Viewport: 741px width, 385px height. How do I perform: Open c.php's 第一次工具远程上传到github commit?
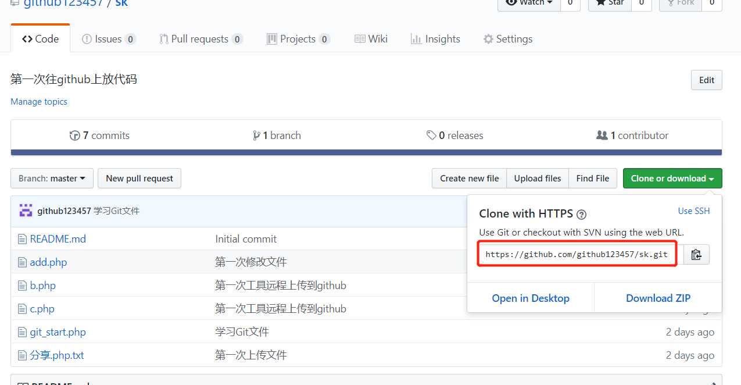[281, 309]
